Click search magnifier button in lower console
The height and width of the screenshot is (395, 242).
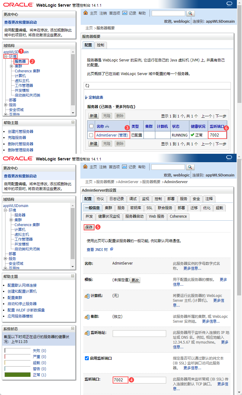(x=190, y=167)
